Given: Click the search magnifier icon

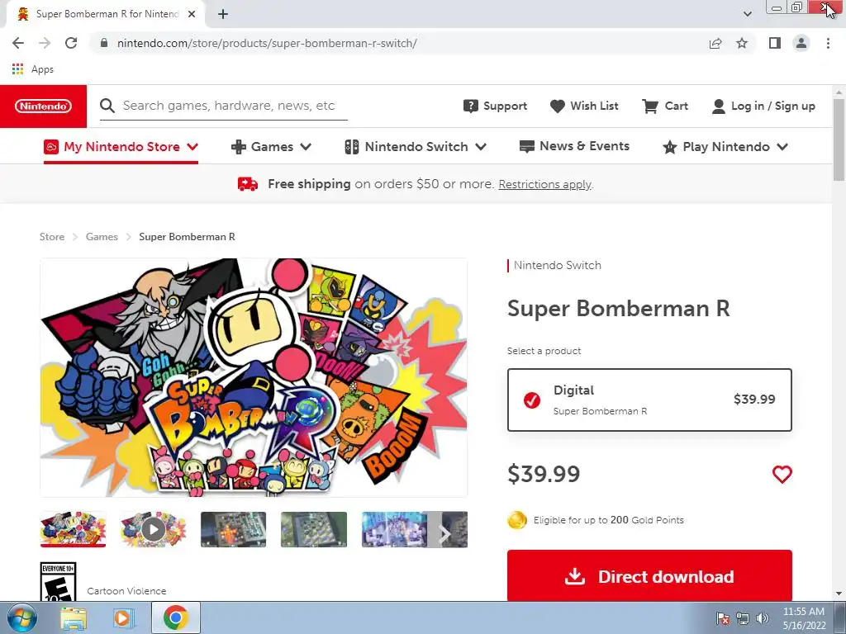Looking at the screenshot, I should tap(107, 106).
